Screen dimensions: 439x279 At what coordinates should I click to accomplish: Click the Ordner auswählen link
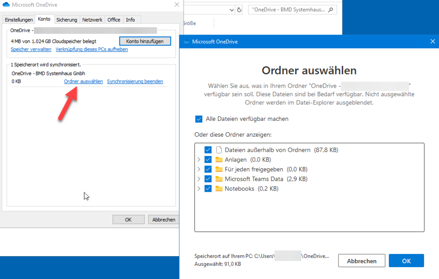(x=83, y=81)
